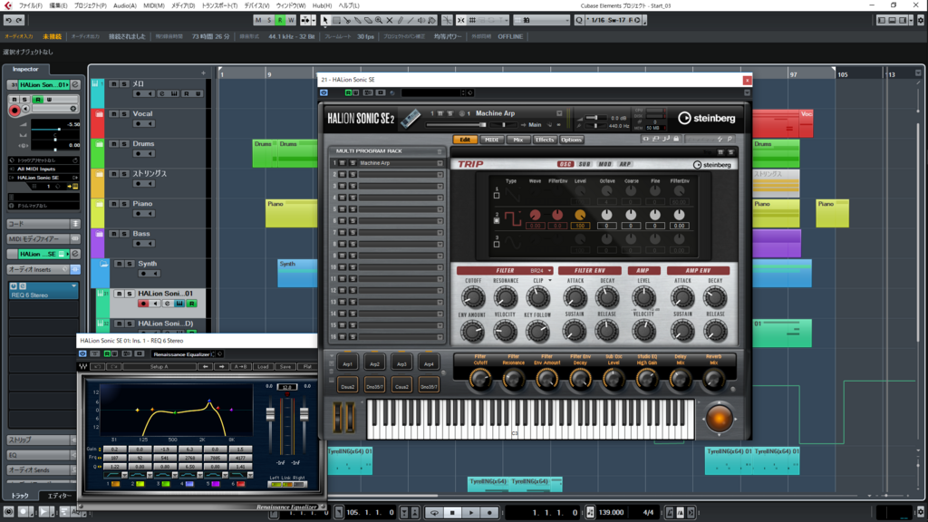The height and width of the screenshot is (522, 928).
Task: Open the トランスポート(T) menu
Action: (x=219, y=5)
